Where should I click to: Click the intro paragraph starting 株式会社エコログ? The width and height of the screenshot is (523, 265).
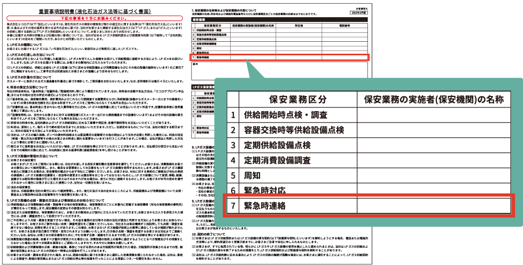tap(95, 32)
